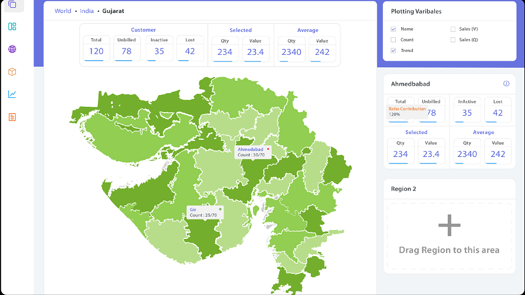The height and width of the screenshot is (295, 525).
Task: Open the line chart analytics icon
Action: [12, 94]
